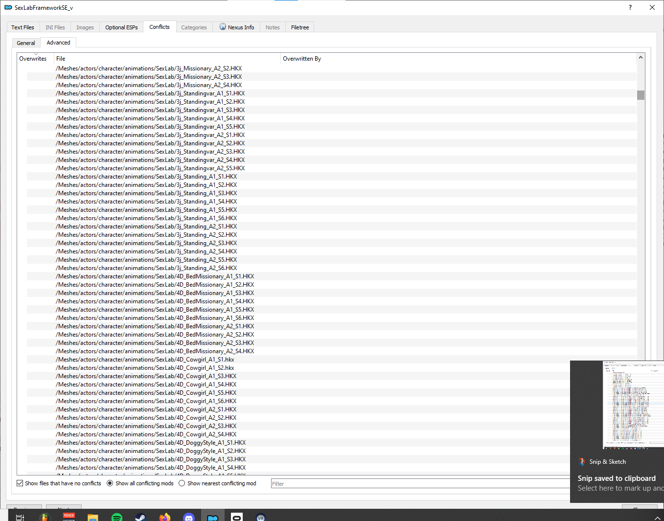664x521 pixels.
Task: Open File Explorer from the taskbar
Action: pos(93,517)
